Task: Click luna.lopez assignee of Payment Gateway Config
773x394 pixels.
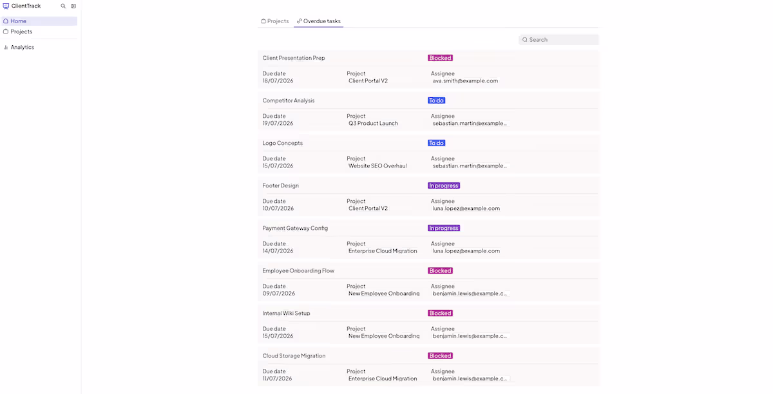Action: click(466, 251)
